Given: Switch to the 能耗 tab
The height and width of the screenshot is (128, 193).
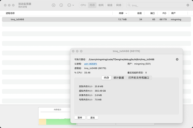Looking at the screenshot, I should coord(101,5).
